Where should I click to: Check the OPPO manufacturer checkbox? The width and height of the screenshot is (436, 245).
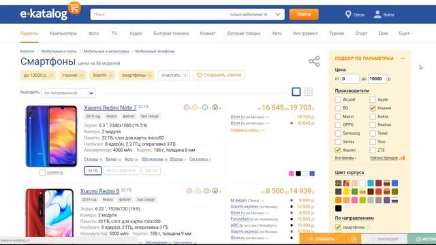[x=338, y=125]
